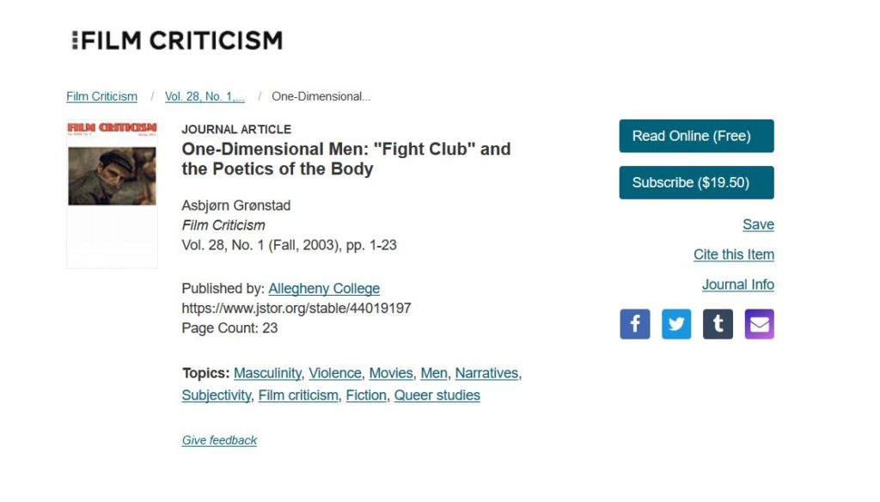Click the Subscribe ($19.50) button
The height and width of the screenshot is (502, 880).
point(696,182)
